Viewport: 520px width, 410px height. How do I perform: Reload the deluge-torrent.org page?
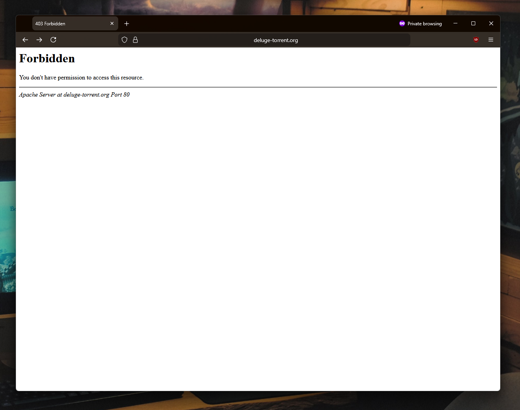tap(53, 40)
